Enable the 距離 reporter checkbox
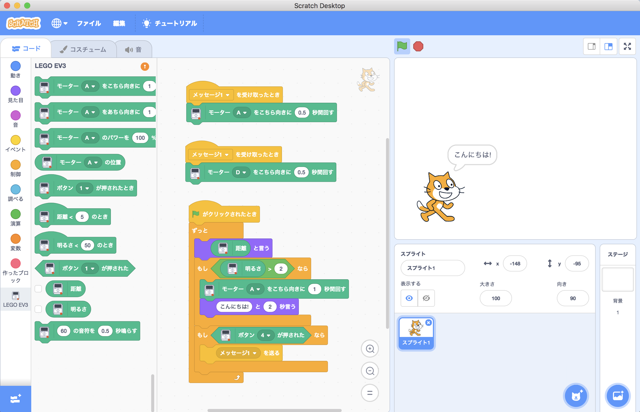Image resolution: width=640 pixels, height=412 pixels. 38,289
